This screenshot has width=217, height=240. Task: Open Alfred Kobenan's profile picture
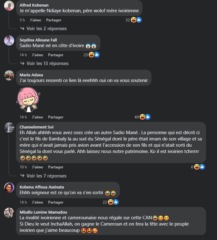click(x=9, y=6)
